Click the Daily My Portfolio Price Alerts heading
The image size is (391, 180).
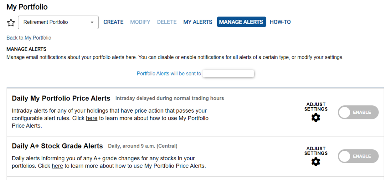coord(61,98)
